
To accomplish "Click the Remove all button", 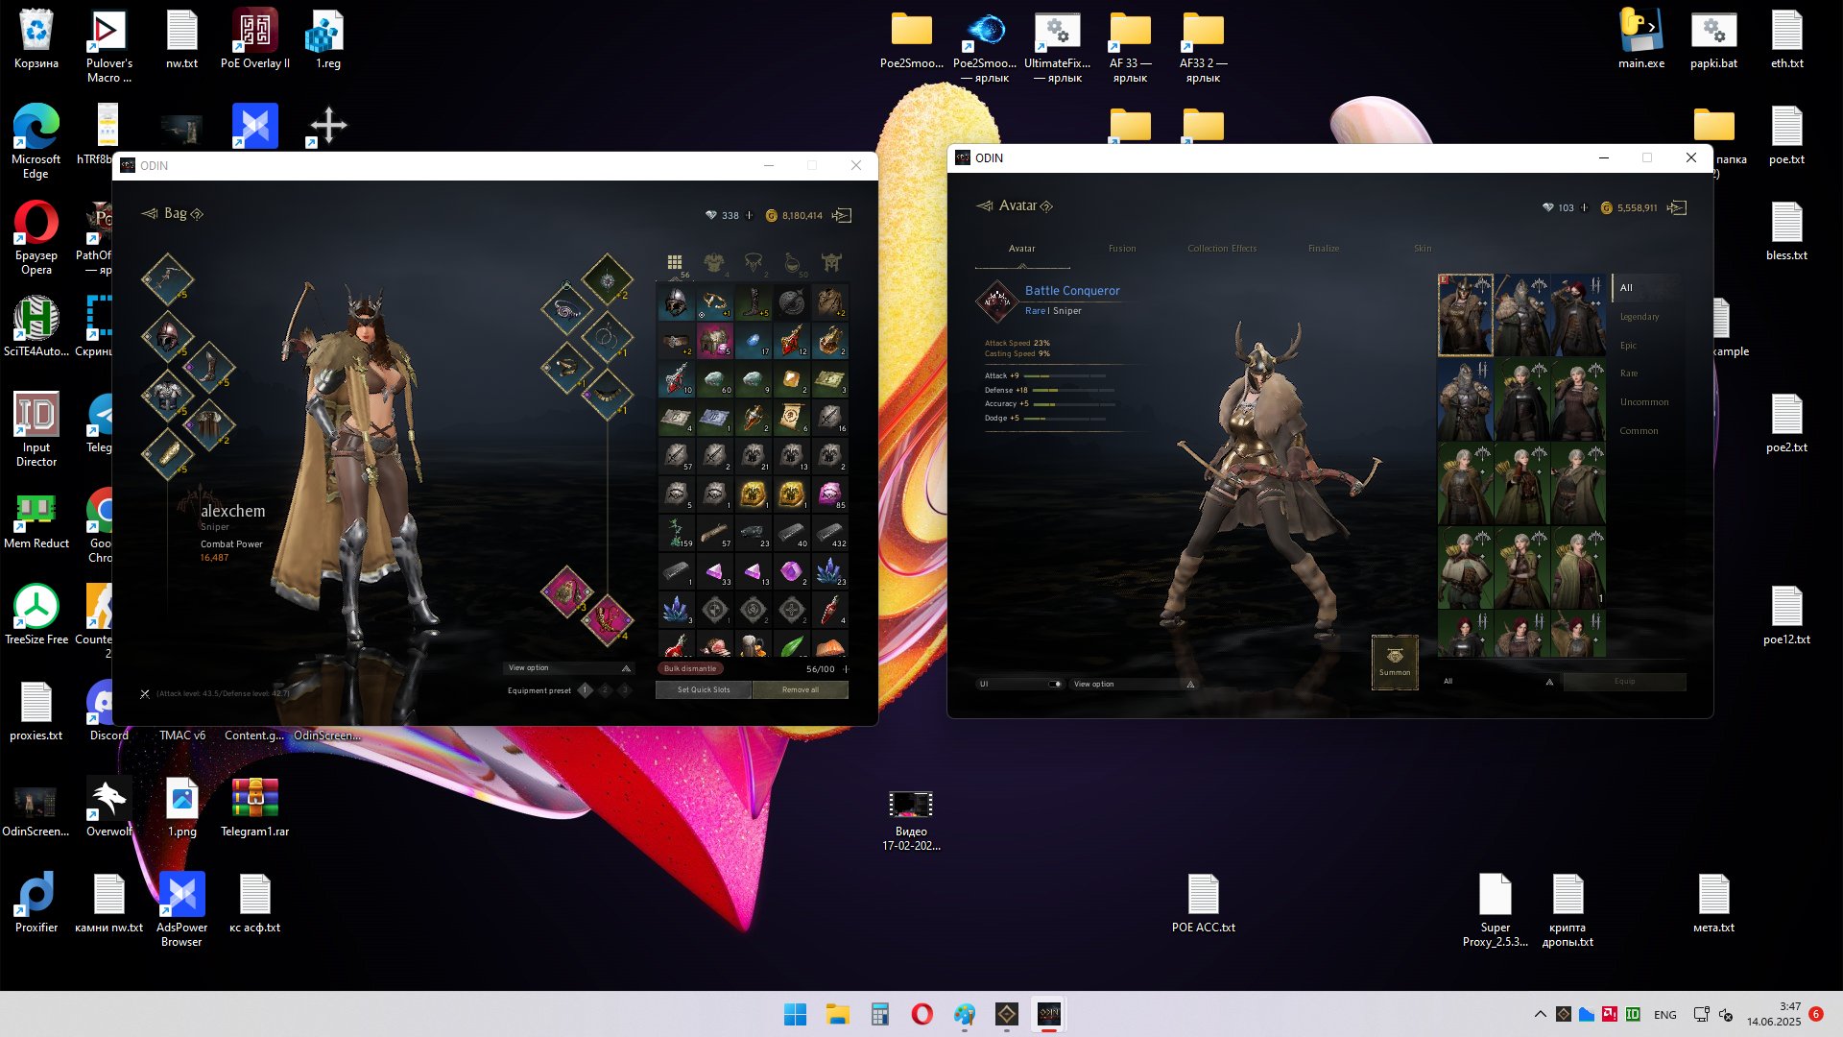I will click(801, 690).
